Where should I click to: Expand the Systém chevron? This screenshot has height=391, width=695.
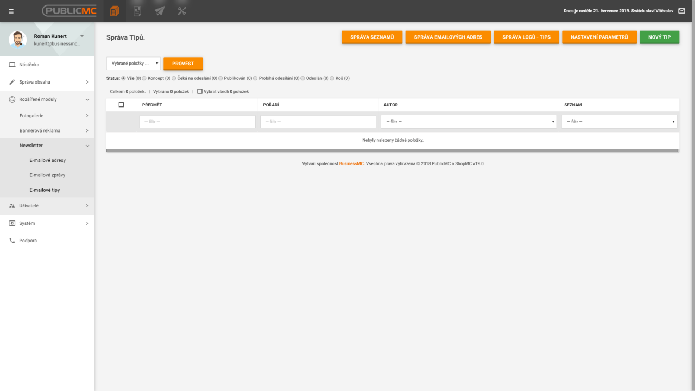(87, 223)
